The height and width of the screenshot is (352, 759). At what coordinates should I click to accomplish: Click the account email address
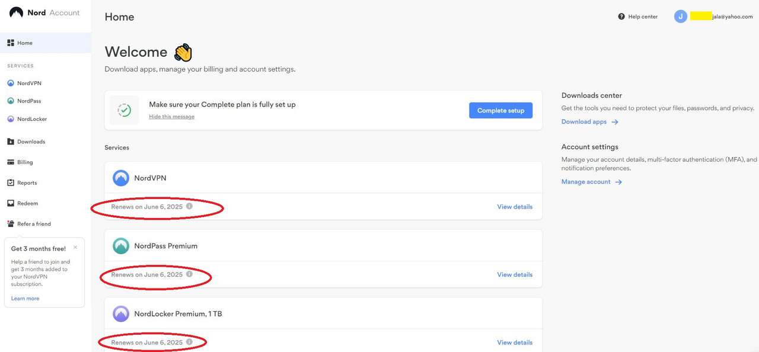[722, 17]
